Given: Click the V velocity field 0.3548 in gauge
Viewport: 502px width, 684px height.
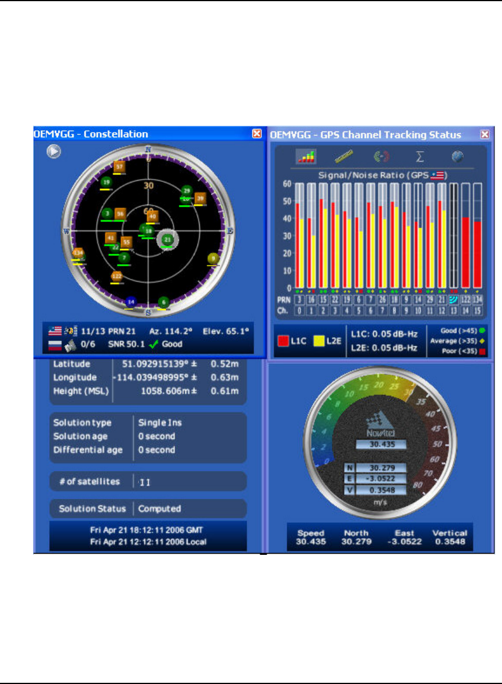Looking at the screenshot, I should coord(382,490).
